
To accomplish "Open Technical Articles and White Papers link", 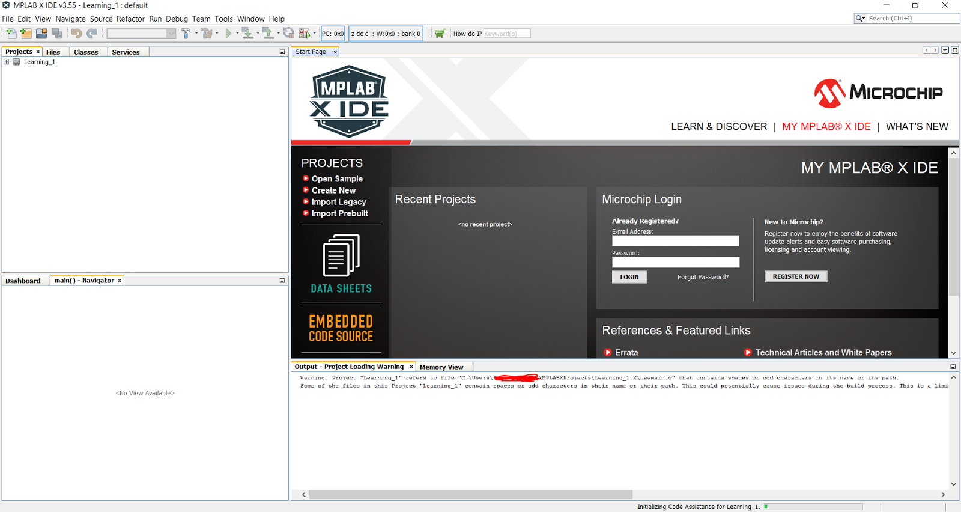I will coord(823,353).
